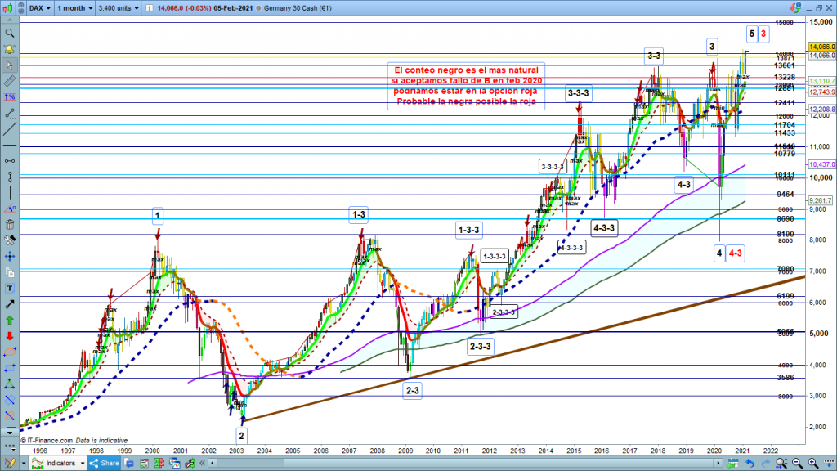Viewport: 837px width, 471px height.
Task: Select the magnifier zoom tool
Action: click(9, 34)
